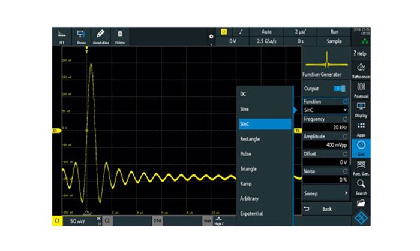Image resolution: width=420 pixels, height=251 pixels.
Task: Click the Back button
Action: point(326,209)
